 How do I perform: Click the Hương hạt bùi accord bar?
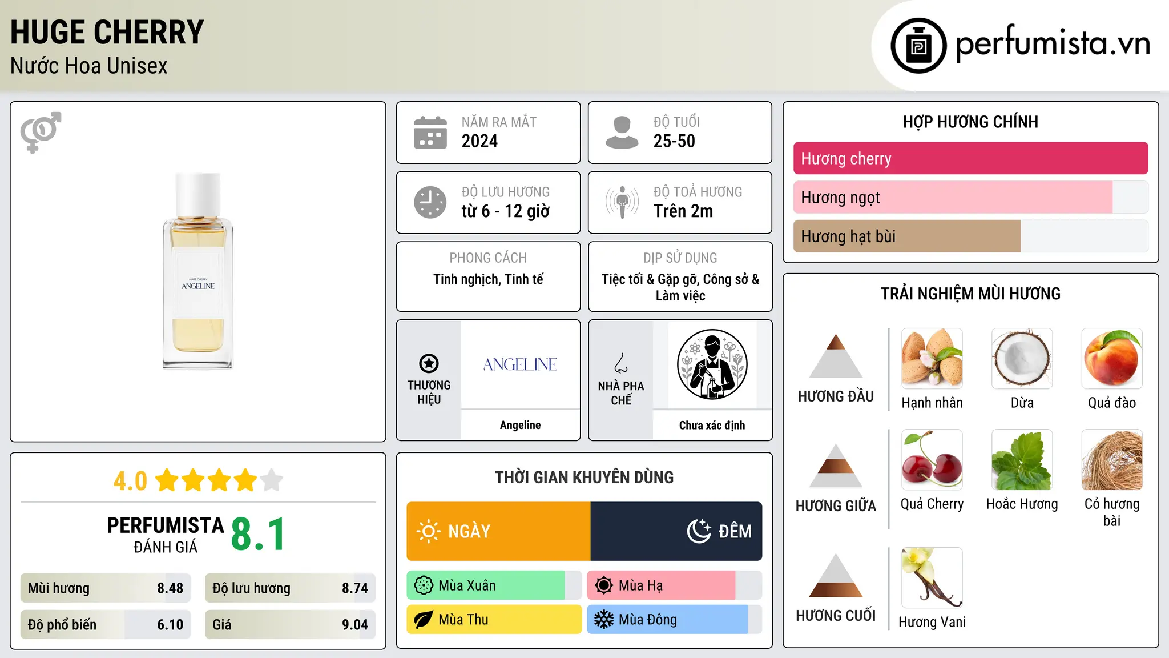(x=970, y=236)
